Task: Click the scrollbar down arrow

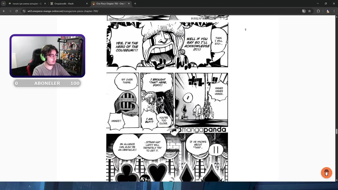Action: (336, 180)
